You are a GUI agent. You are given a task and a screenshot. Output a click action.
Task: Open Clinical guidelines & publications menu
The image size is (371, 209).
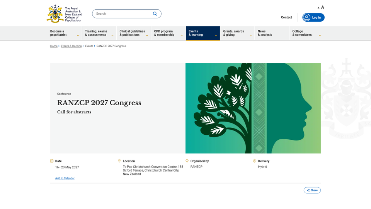point(134,33)
